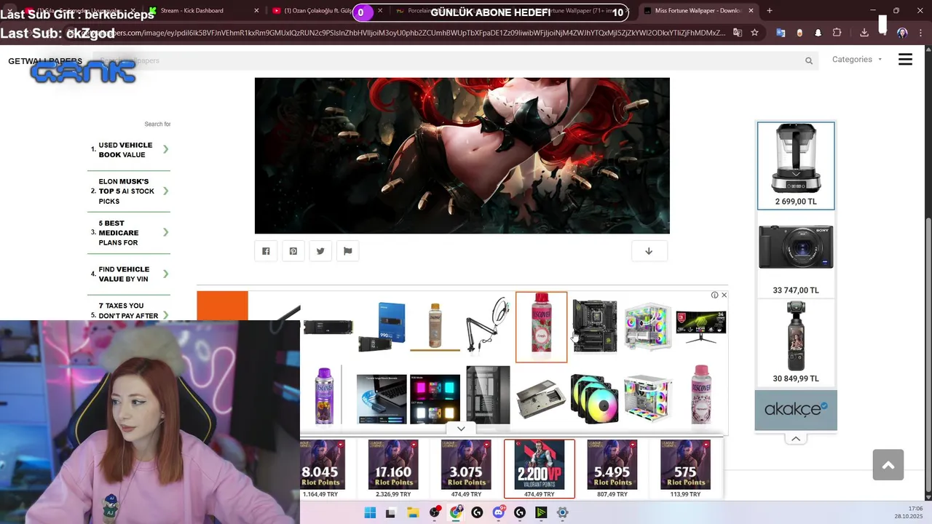Share wallpaper on Facebook
932x524 pixels.
pyautogui.click(x=266, y=251)
